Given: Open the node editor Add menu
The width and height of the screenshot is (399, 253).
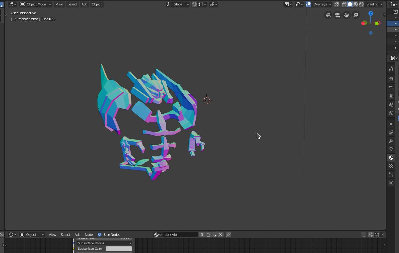Looking at the screenshot, I should coord(77,235).
